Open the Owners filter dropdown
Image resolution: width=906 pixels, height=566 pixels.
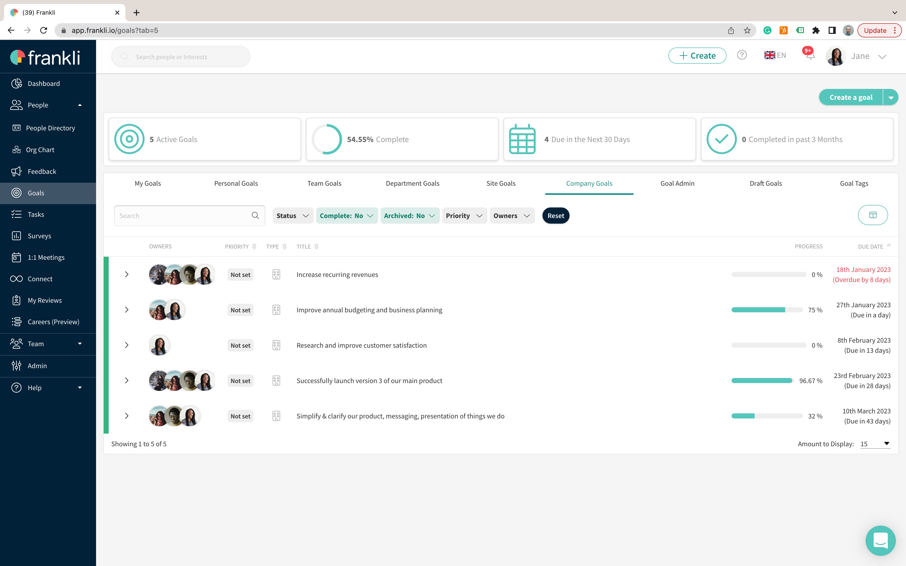point(512,216)
